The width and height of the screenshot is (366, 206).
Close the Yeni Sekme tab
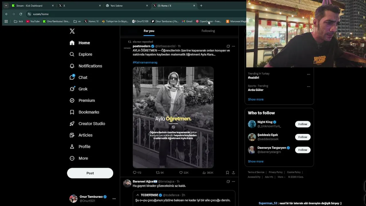147,5
